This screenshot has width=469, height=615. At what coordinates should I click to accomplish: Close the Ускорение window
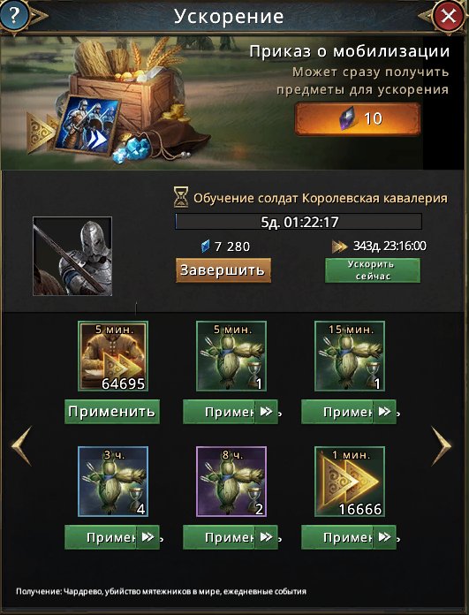pos(448,16)
